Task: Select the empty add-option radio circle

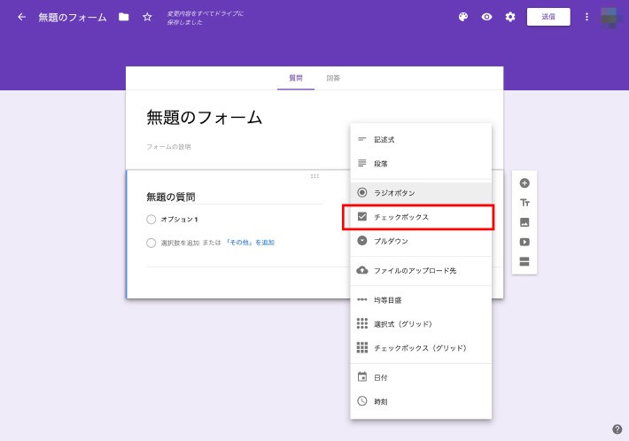Action: coord(151,243)
